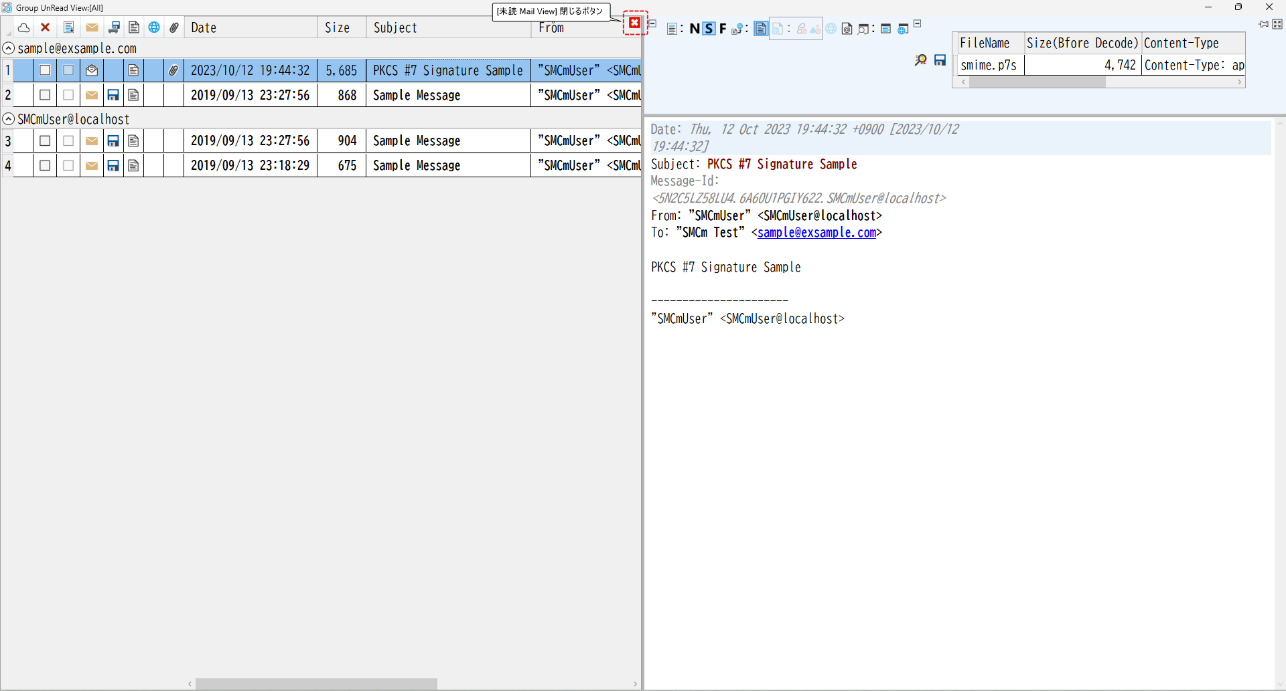Click the floppy save icon in row 2
The width and height of the screenshot is (1286, 691).
pos(113,95)
